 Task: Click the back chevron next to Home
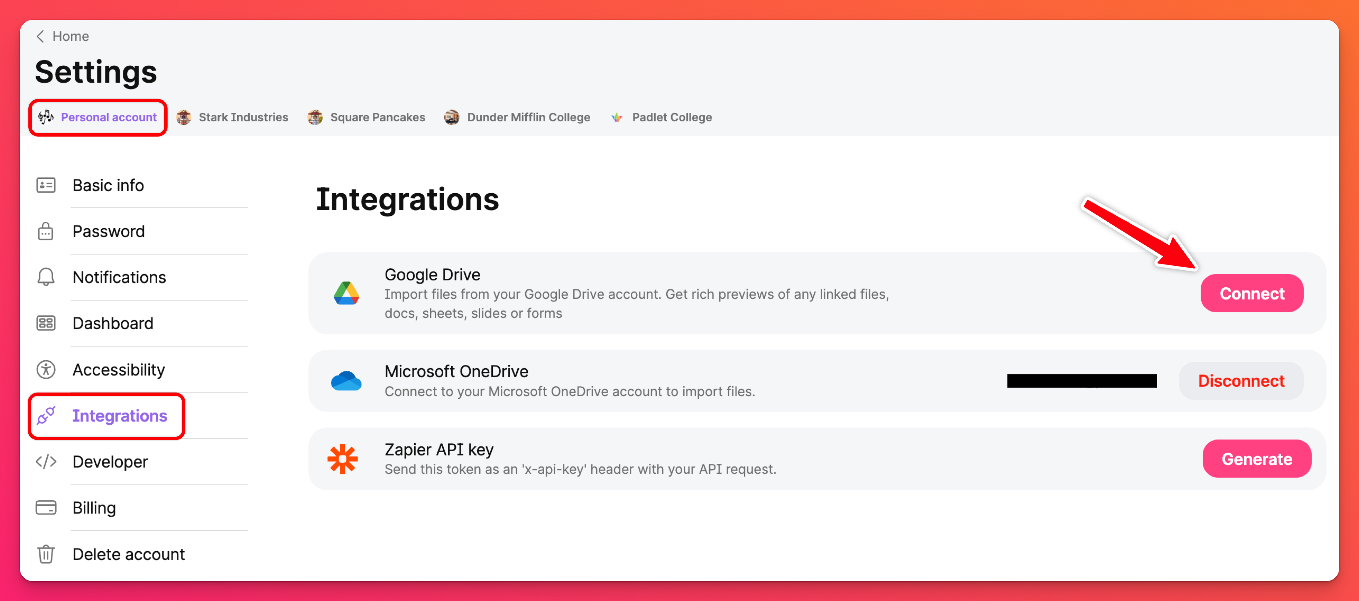(40, 36)
